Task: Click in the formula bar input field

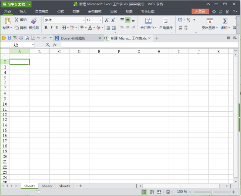Action: click(150, 45)
